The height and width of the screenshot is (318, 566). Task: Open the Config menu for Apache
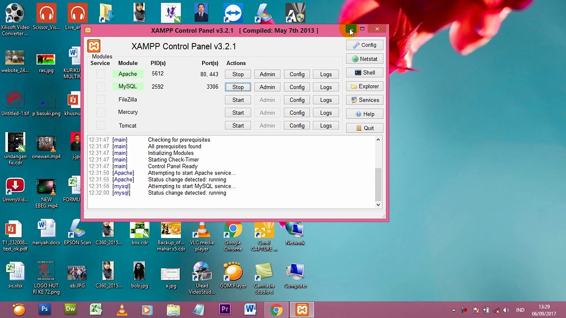(297, 74)
